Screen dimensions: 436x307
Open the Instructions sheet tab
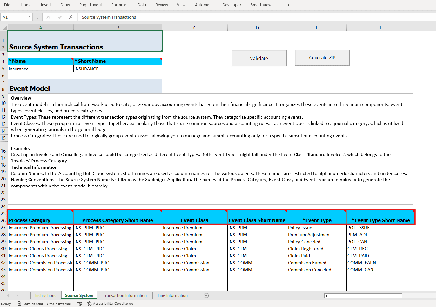46,295
